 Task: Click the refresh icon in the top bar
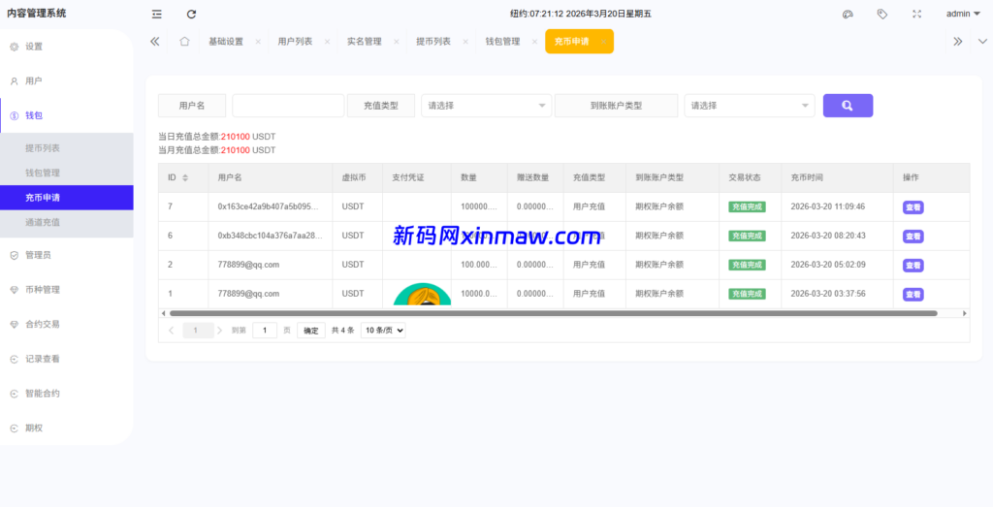[x=191, y=14]
